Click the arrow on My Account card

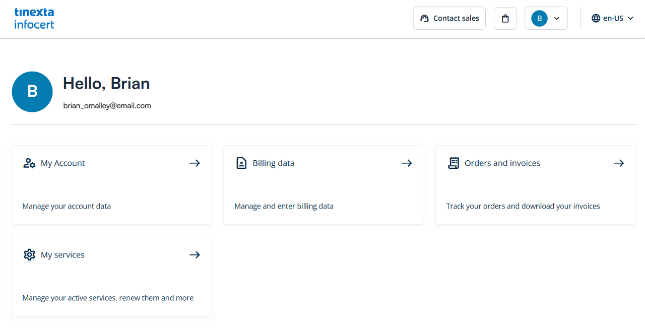(x=195, y=163)
